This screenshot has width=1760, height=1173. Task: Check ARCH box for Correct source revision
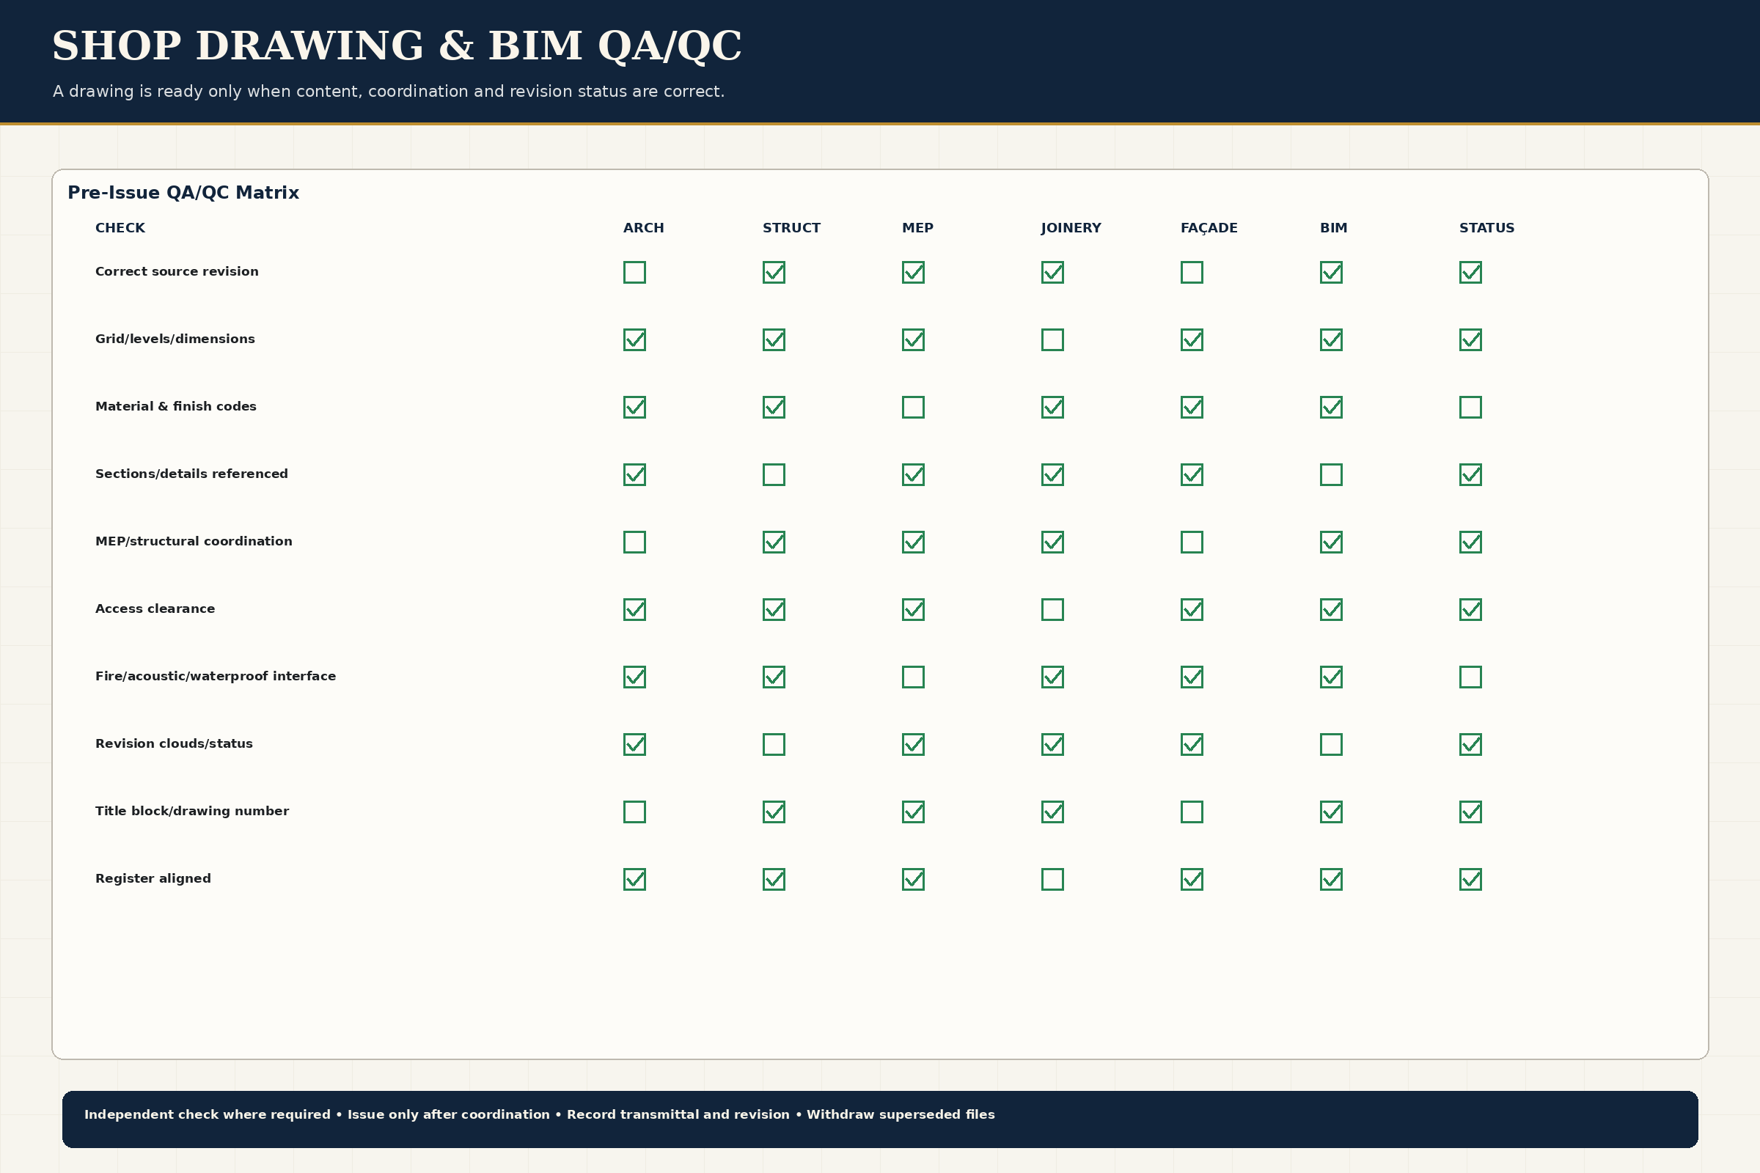tap(634, 272)
